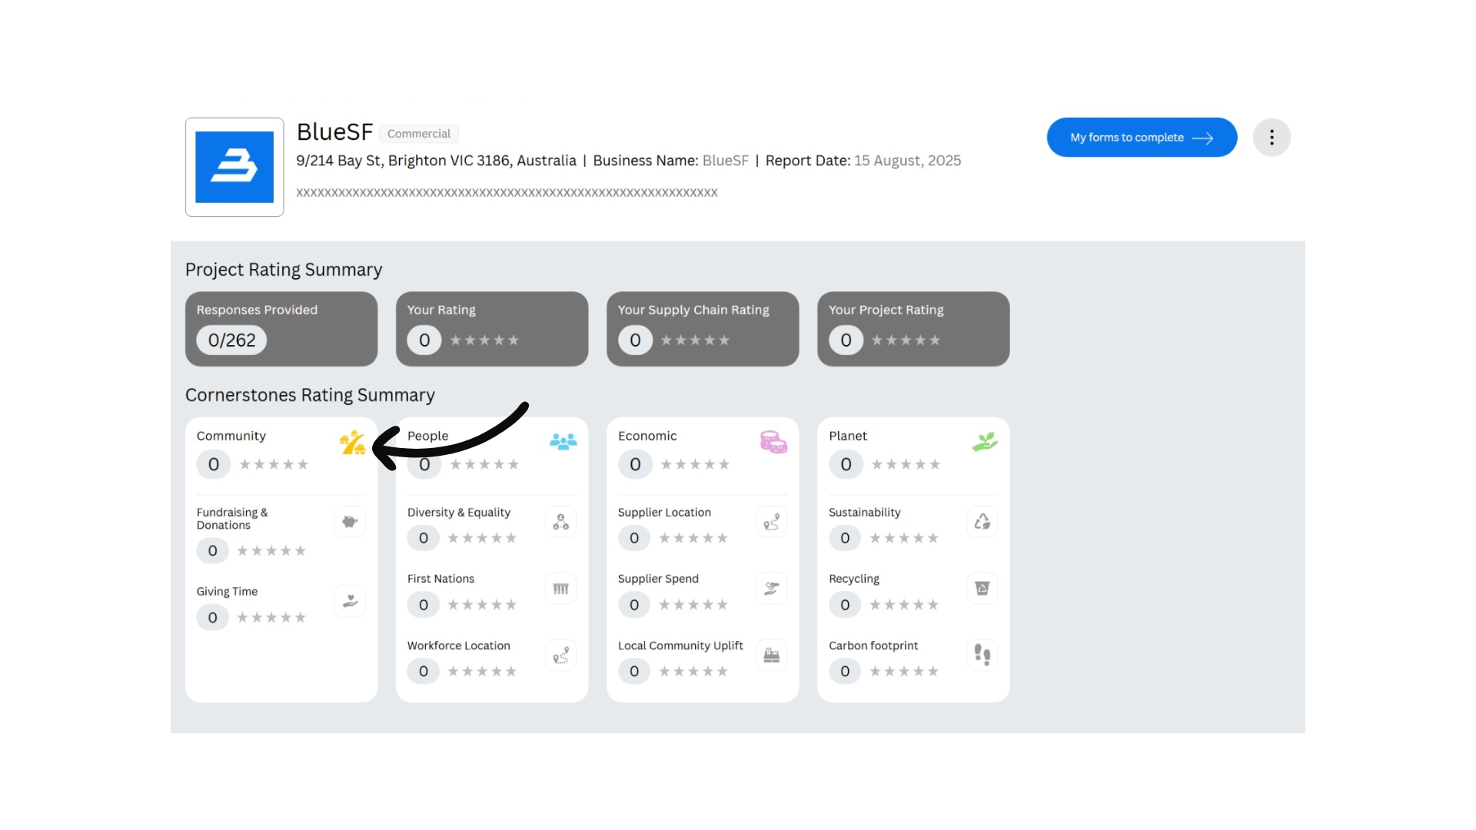Click the Economic card title
The image size is (1476, 830).
click(x=647, y=436)
